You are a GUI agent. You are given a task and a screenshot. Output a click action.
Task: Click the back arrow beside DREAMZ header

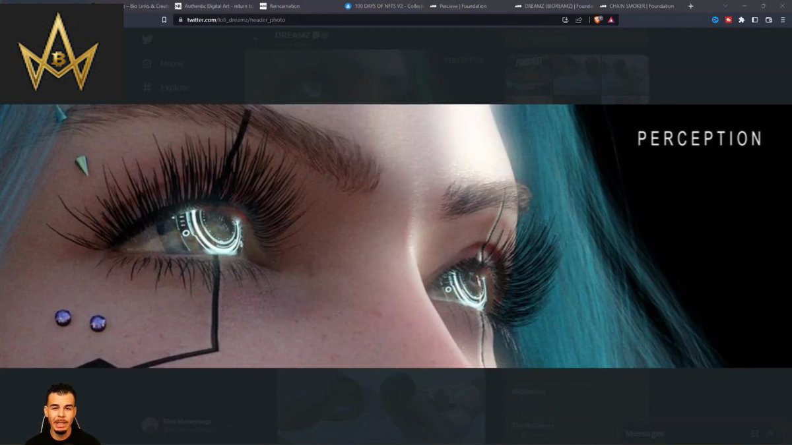[x=257, y=38]
